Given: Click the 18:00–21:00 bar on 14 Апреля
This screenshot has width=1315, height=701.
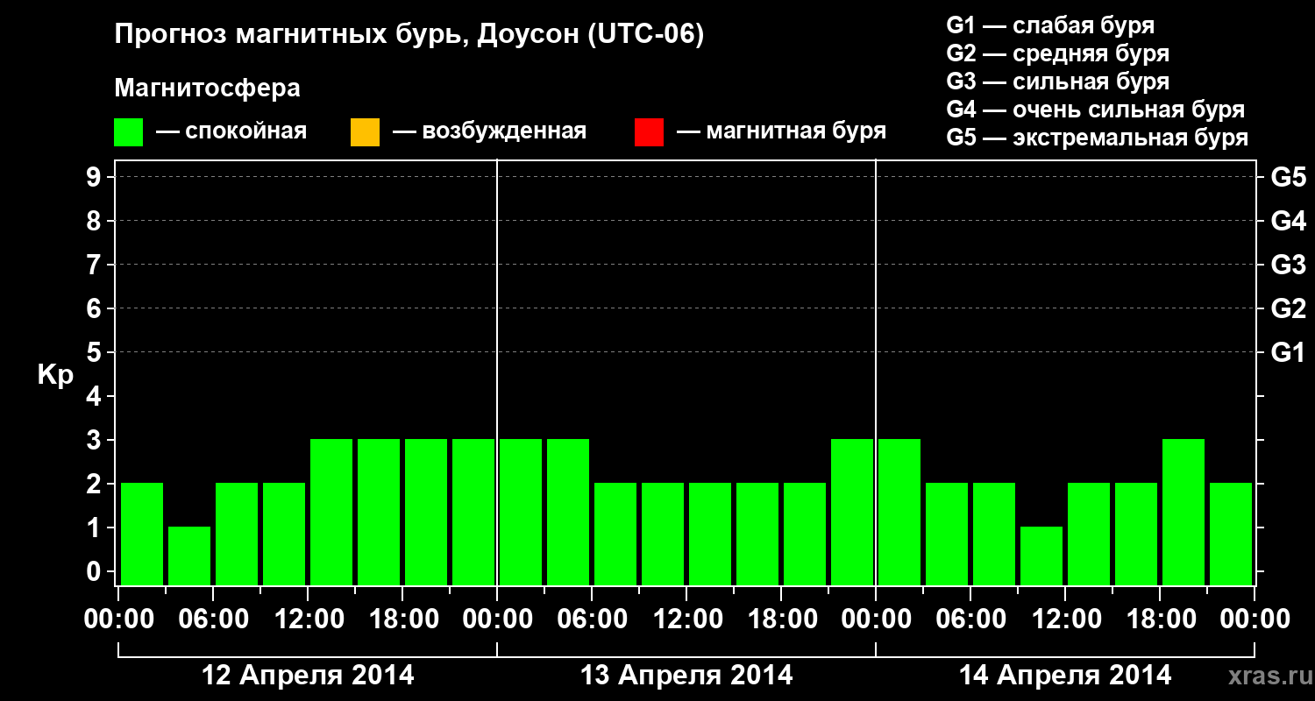Looking at the screenshot, I should (1183, 512).
